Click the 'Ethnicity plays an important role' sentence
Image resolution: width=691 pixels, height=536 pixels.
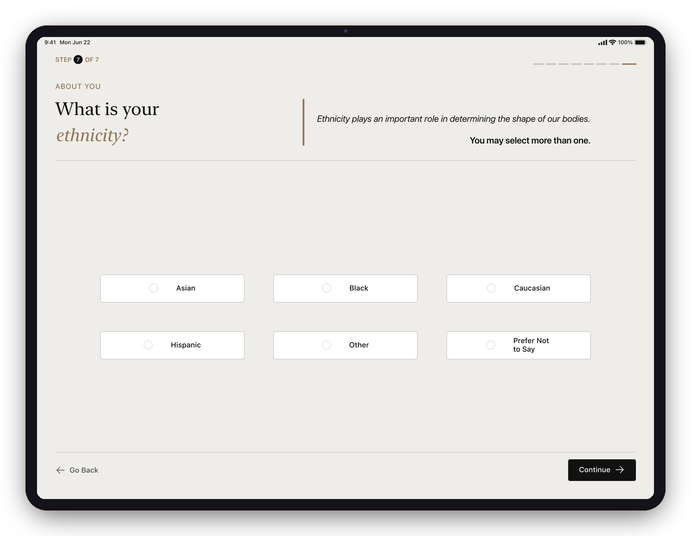pyautogui.click(x=453, y=119)
